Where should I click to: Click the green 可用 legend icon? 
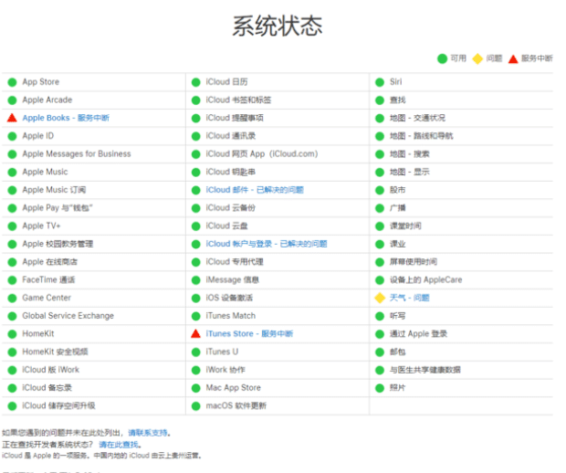442,58
